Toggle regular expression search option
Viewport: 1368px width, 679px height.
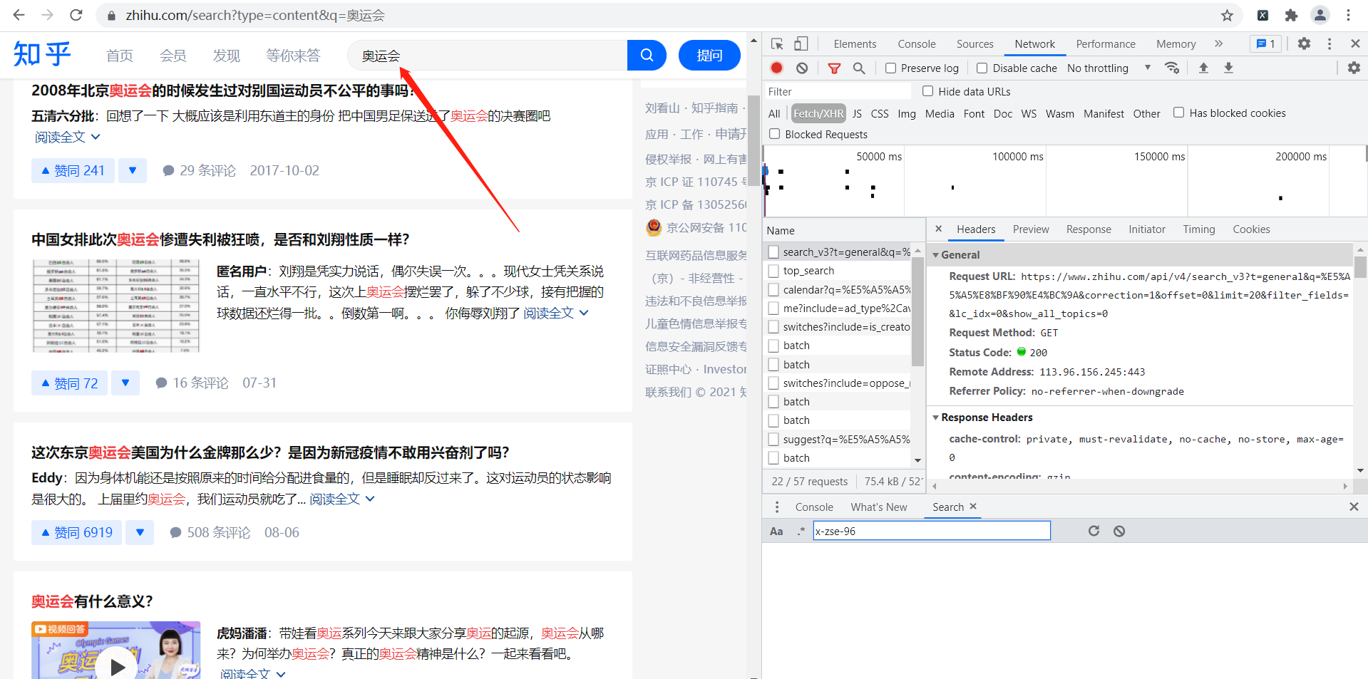click(x=801, y=531)
